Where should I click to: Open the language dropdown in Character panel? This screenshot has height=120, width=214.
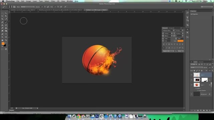coord(169,51)
